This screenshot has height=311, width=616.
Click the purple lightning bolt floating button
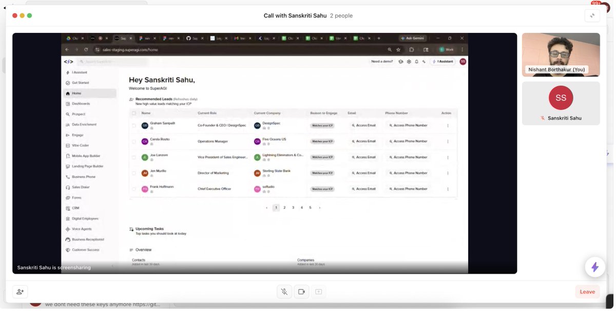coord(595,267)
